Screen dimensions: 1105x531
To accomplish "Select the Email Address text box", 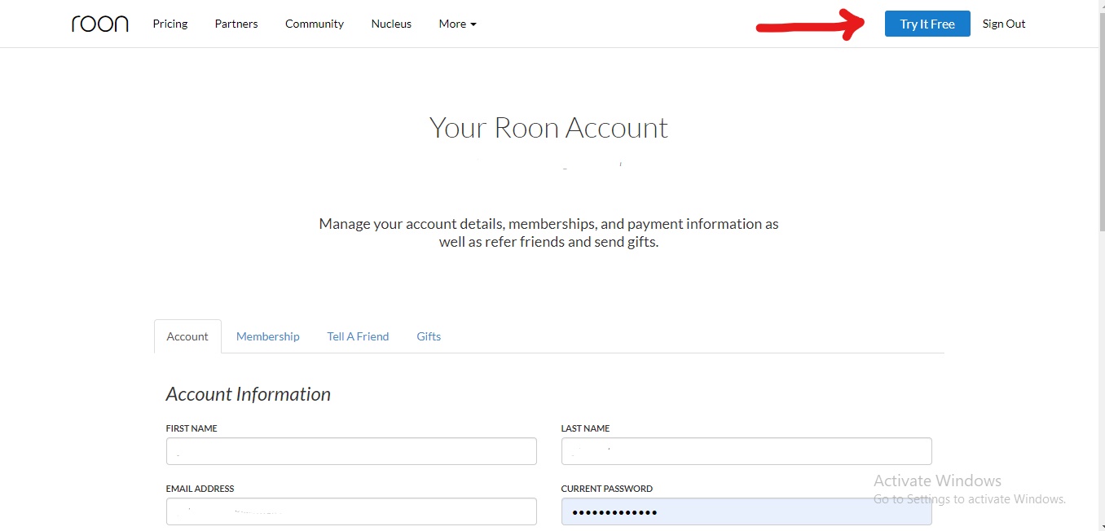I will (x=351, y=511).
